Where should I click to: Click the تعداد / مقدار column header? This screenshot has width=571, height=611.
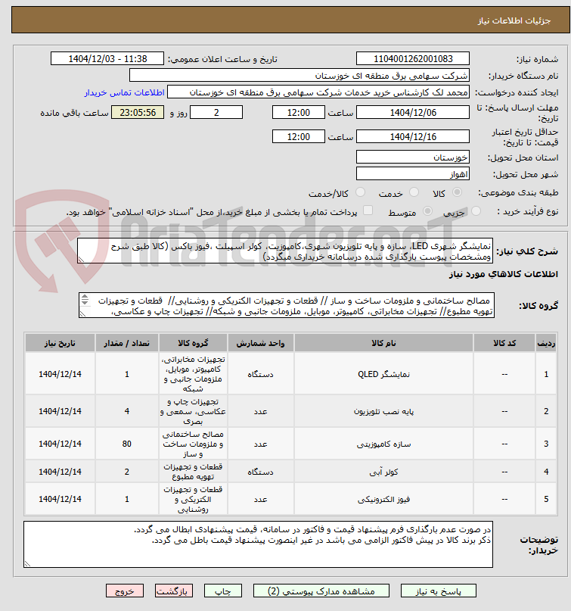click(x=126, y=343)
